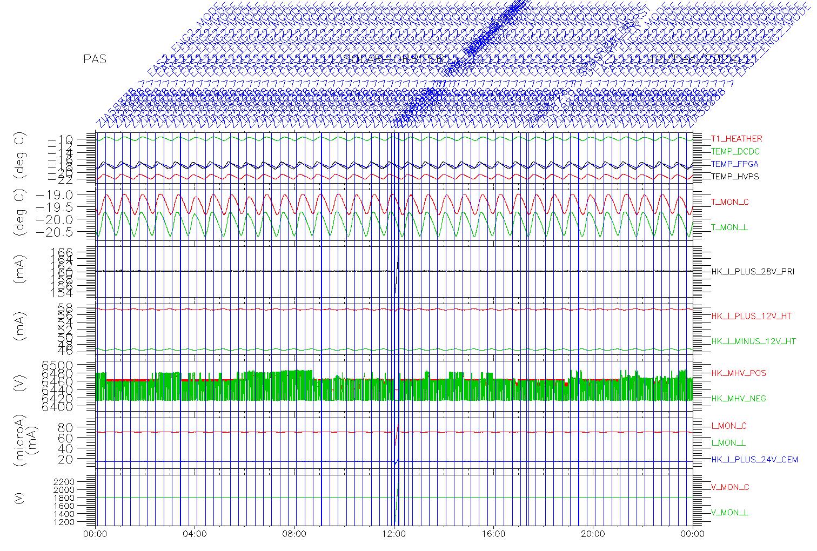Click the HK_MHV_NEG legend label
This screenshot has width=817, height=551.
coord(739,399)
